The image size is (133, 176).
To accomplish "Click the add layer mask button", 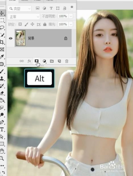I will [x=37, y=61].
